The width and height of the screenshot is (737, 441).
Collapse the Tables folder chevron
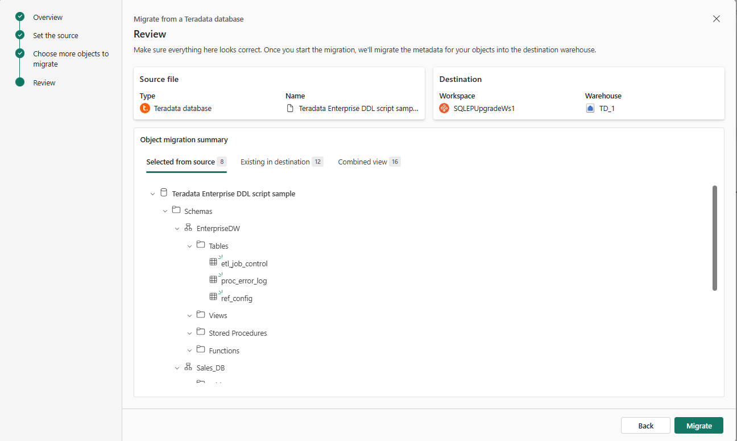[189, 246]
